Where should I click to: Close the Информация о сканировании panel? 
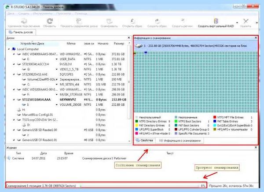point(256,38)
